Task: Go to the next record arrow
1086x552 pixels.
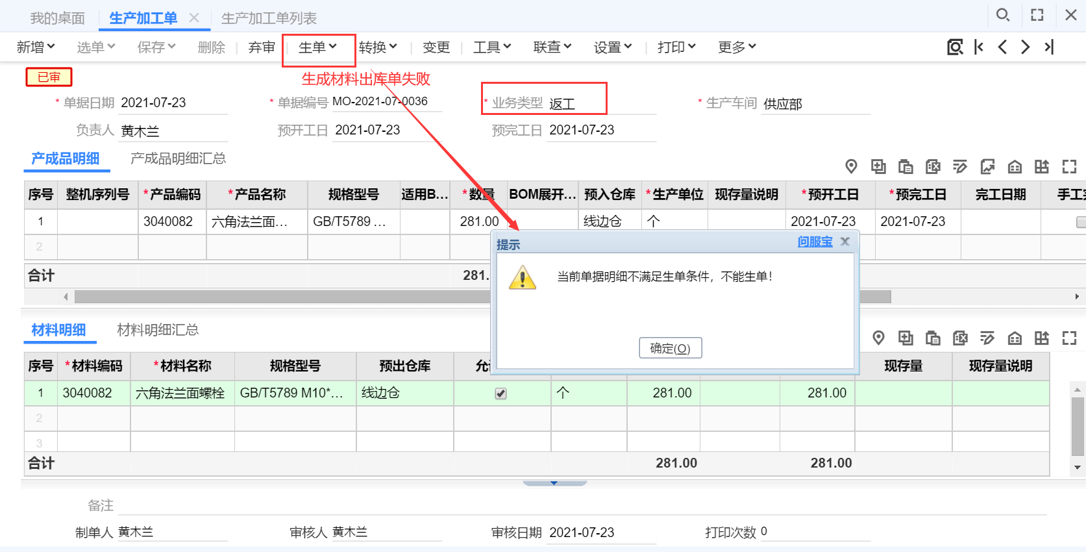Action: (x=1025, y=47)
